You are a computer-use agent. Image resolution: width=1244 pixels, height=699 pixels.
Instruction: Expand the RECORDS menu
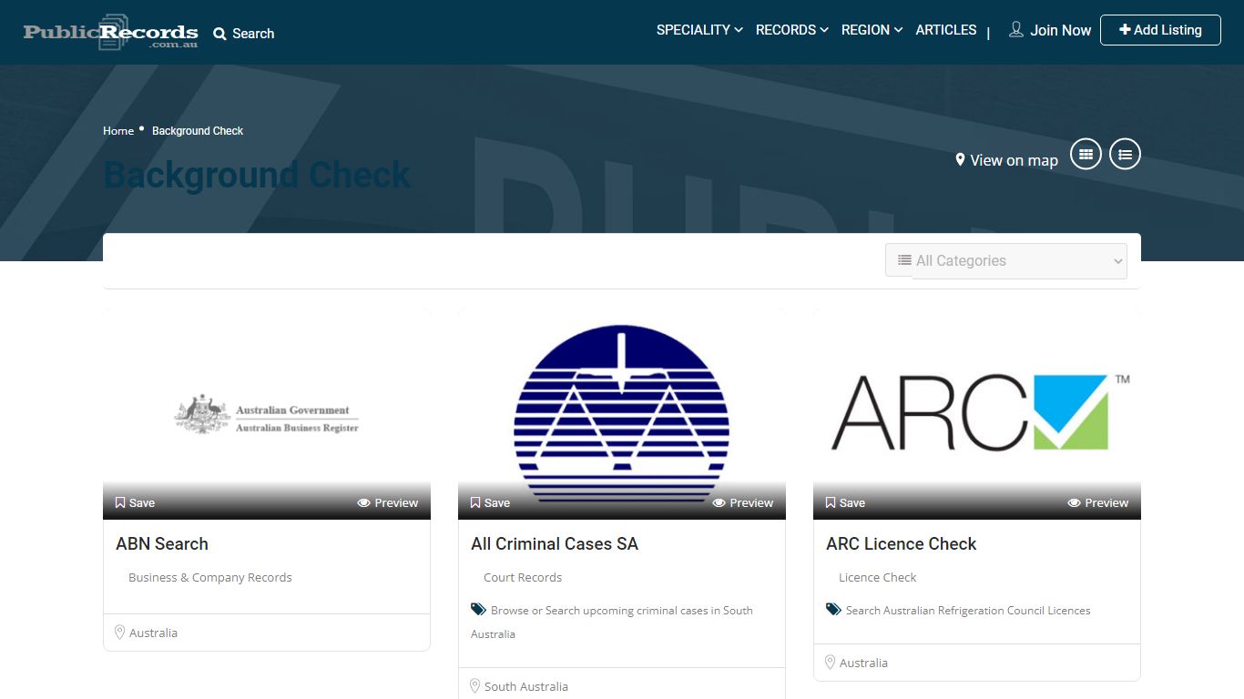791,30
